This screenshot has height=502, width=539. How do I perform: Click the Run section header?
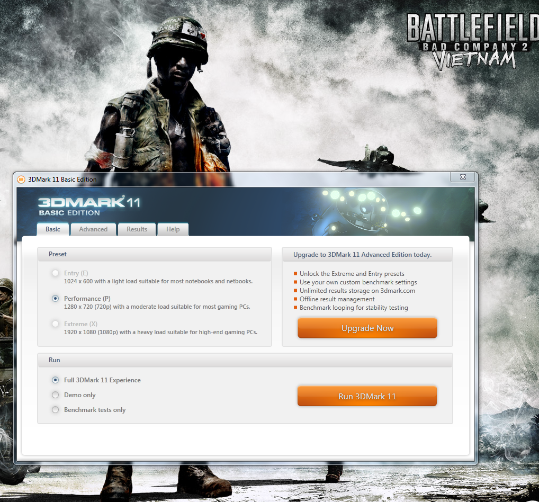point(245,360)
